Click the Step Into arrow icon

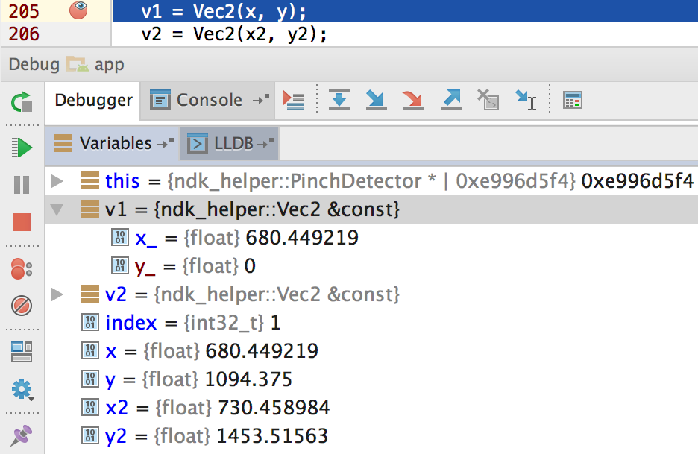(376, 100)
